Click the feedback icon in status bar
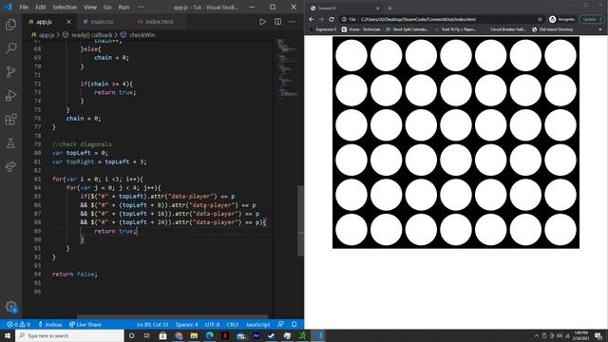 pyautogui.click(x=280, y=324)
